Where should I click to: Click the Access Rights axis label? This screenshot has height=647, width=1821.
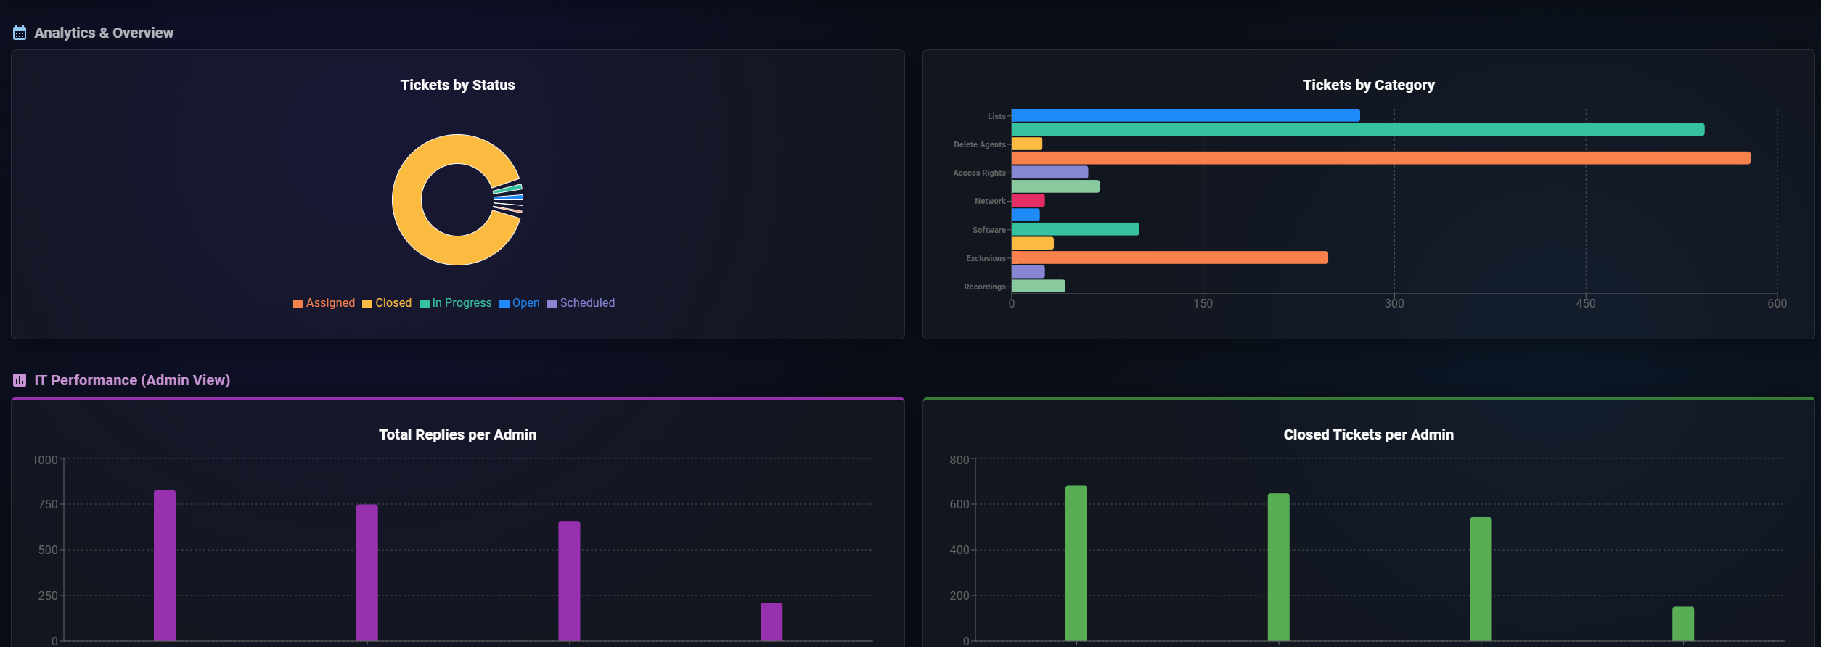coord(979,173)
